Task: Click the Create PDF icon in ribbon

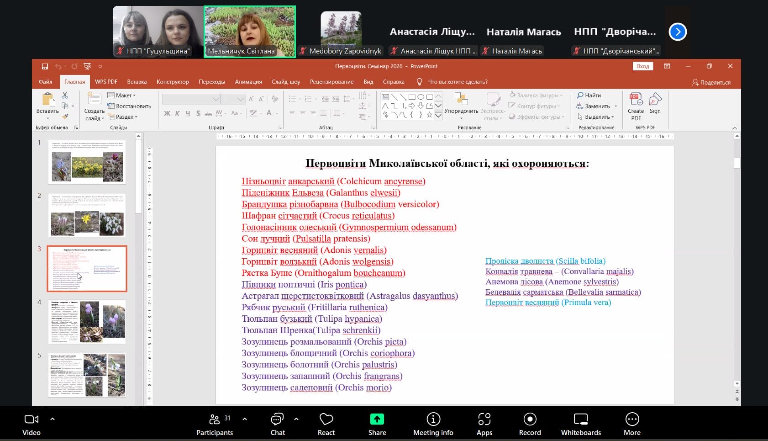Action: pyautogui.click(x=636, y=106)
